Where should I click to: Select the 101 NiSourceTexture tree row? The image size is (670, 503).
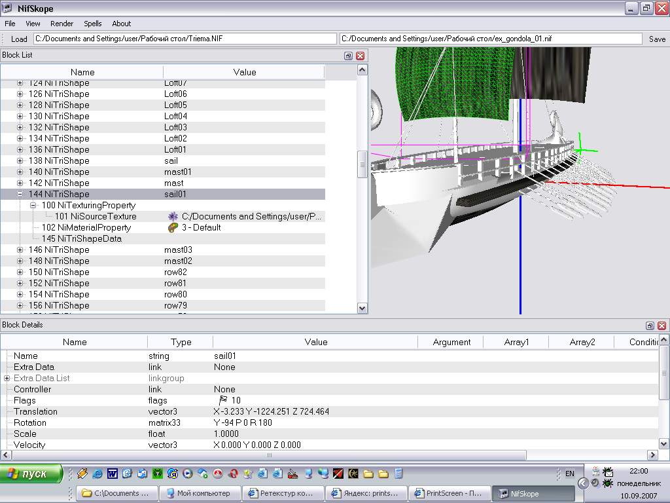(162, 216)
